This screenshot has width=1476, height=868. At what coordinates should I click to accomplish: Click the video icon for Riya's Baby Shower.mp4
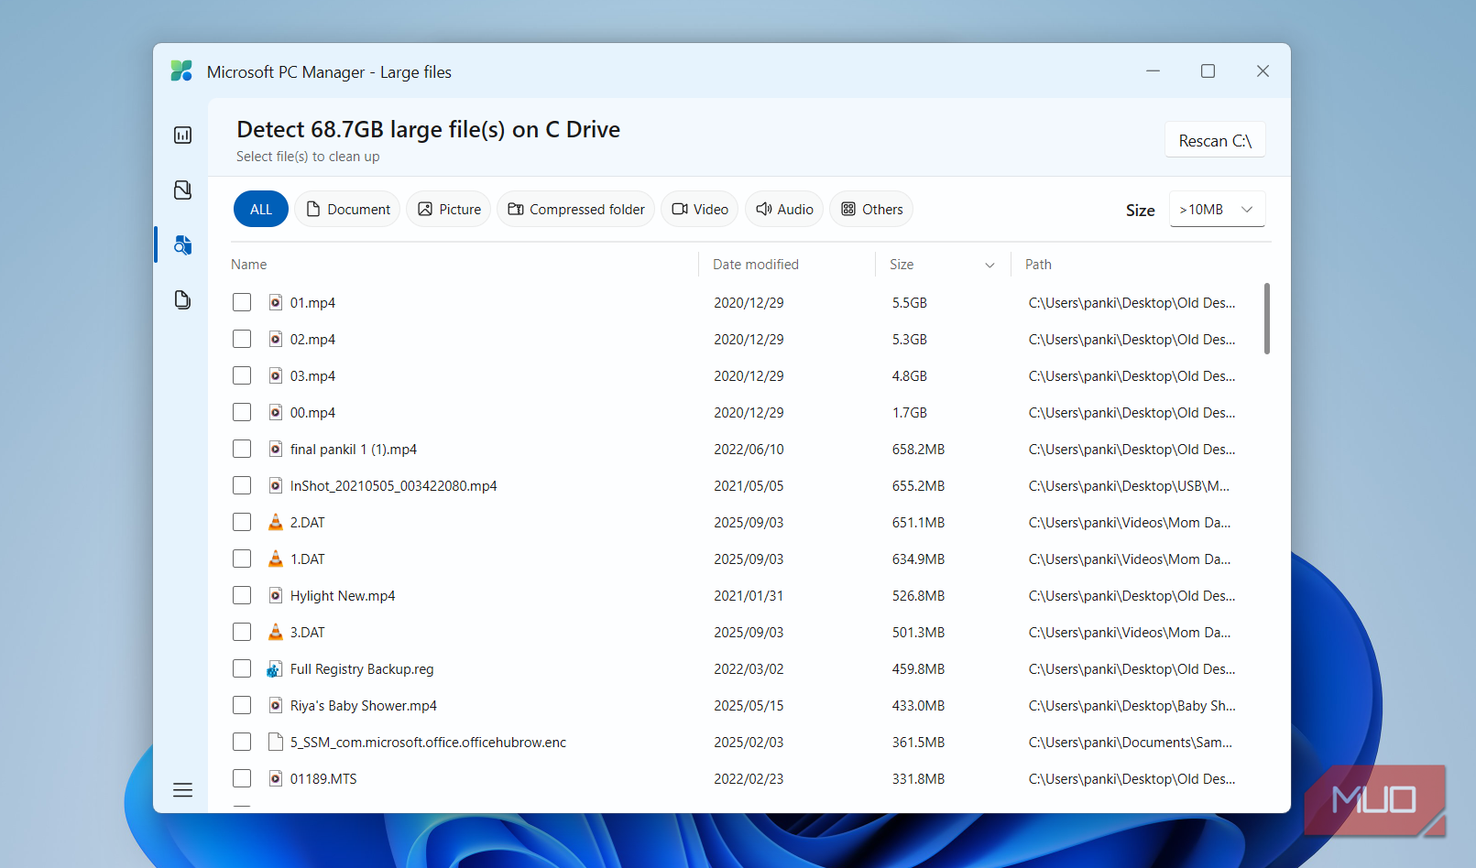(275, 705)
